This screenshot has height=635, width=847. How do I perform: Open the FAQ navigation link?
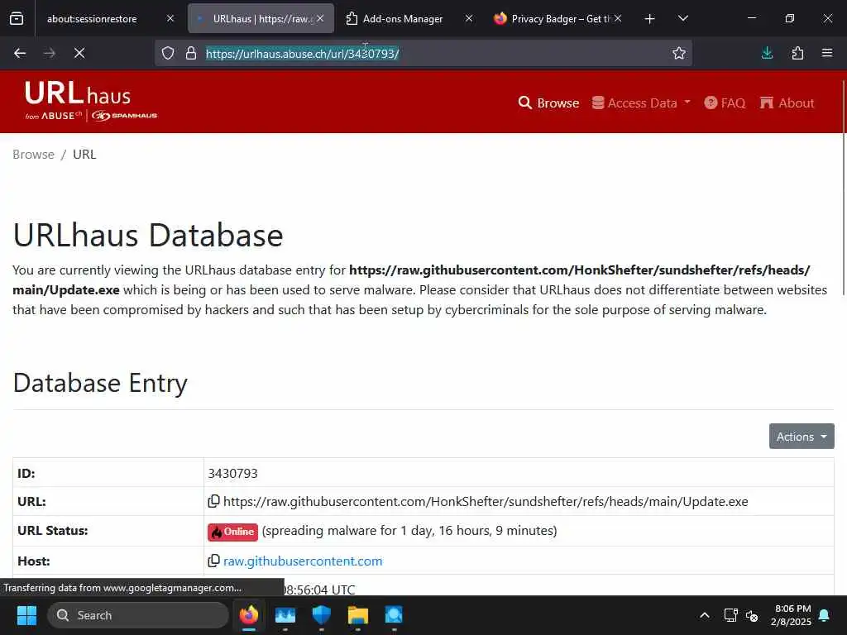(725, 103)
